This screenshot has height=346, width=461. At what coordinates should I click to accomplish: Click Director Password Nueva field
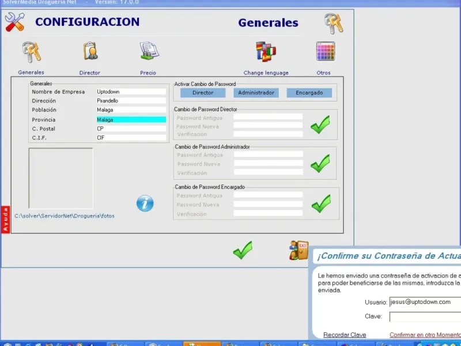[x=268, y=125]
